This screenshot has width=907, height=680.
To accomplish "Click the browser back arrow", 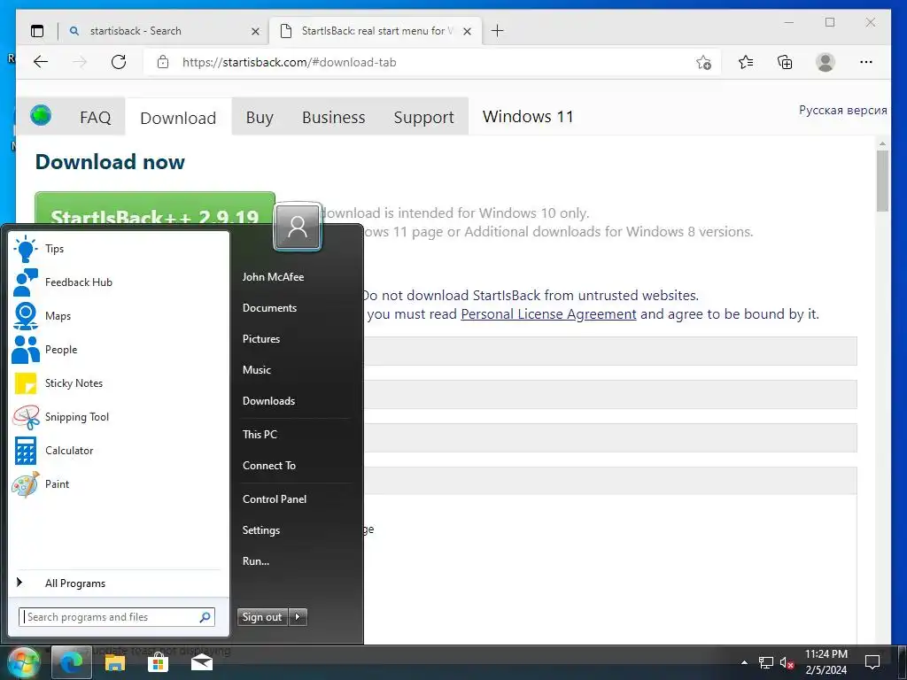I will (41, 62).
